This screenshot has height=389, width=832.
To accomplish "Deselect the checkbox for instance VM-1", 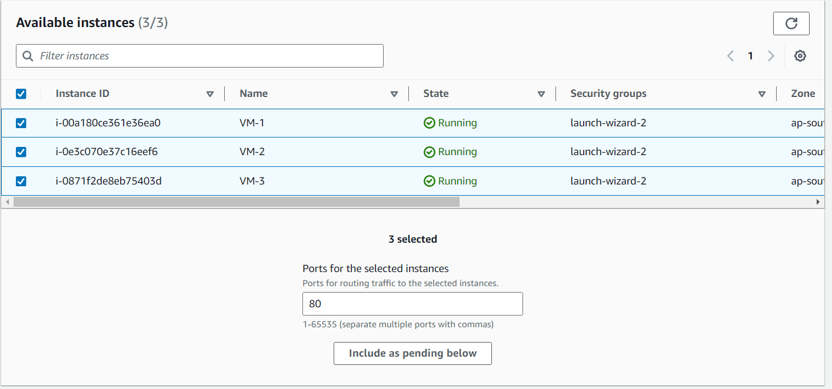I will (x=21, y=123).
